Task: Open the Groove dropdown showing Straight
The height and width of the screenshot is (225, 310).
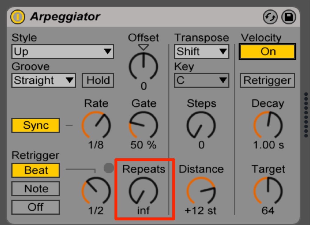Action: click(x=44, y=80)
